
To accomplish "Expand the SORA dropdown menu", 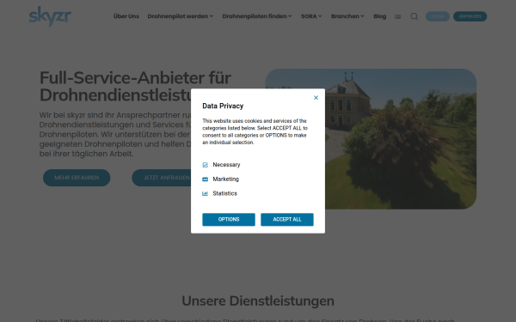I will [x=311, y=16].
